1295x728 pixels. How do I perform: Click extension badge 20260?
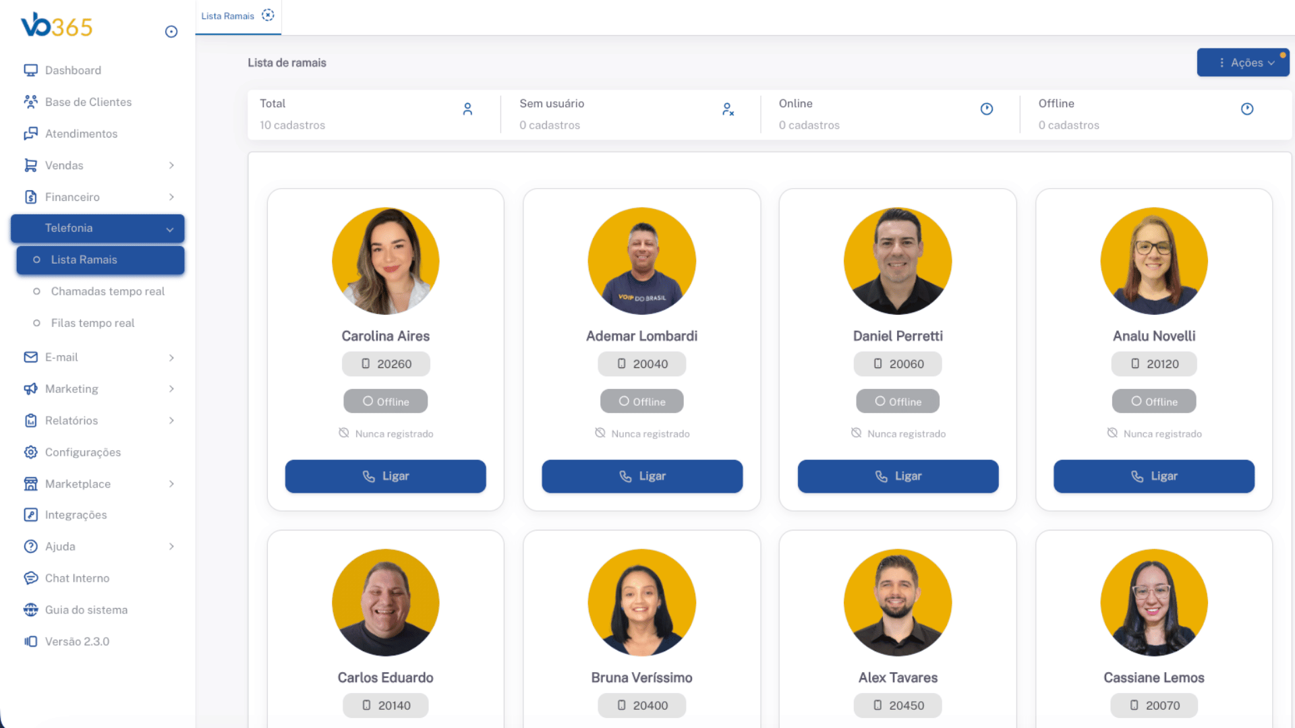386,364
